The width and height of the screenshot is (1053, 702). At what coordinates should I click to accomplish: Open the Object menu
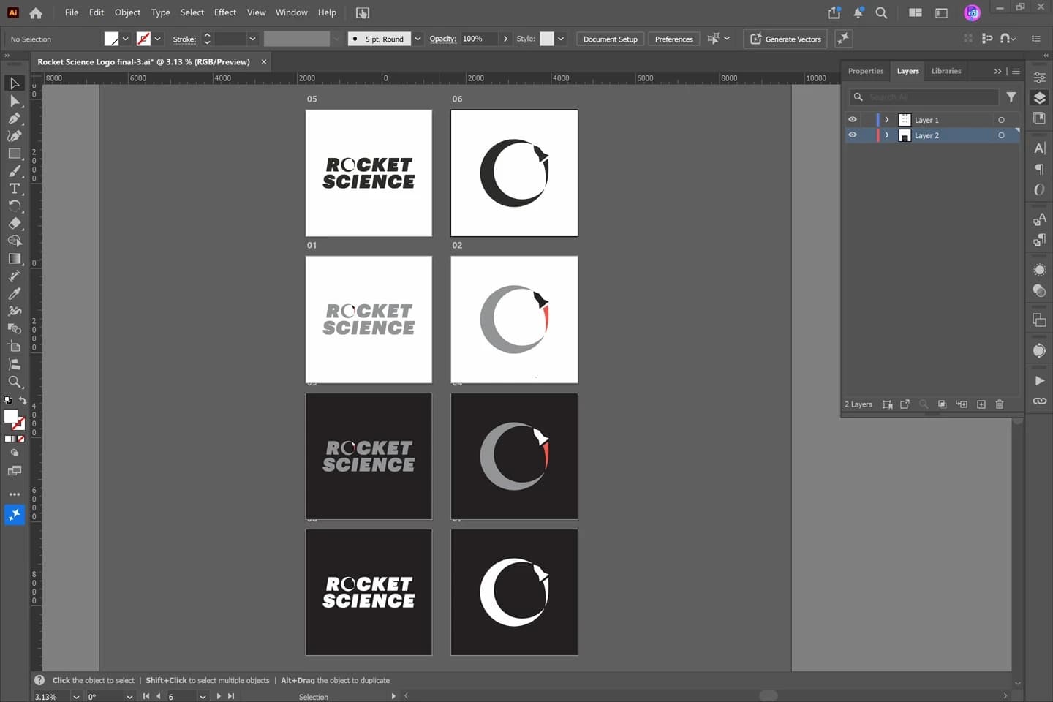127,12
